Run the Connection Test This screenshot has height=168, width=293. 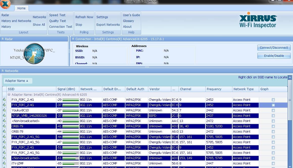(61, 27)
